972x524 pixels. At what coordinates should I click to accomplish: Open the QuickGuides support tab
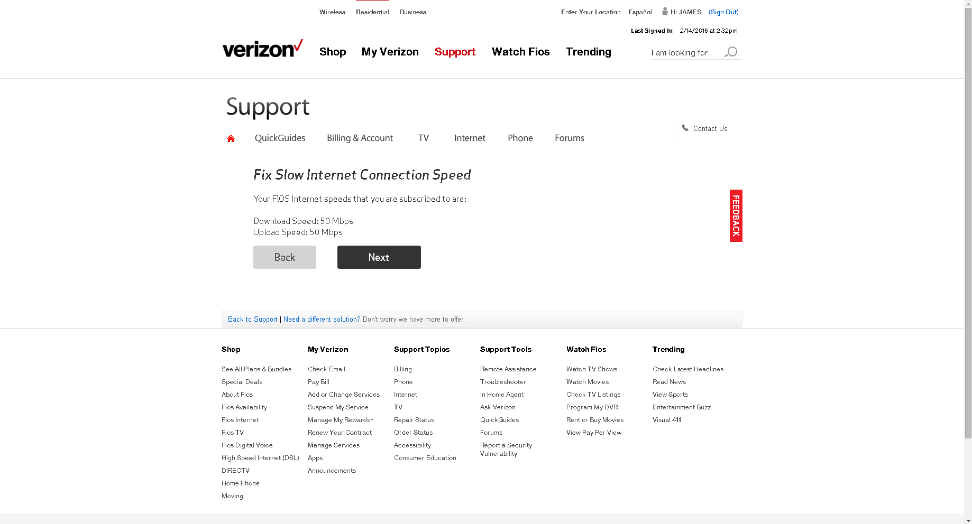tap(280, 138)
